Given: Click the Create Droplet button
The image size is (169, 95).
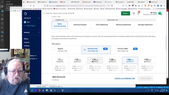Looking at the screenshot, I should [x=145, y=78].
